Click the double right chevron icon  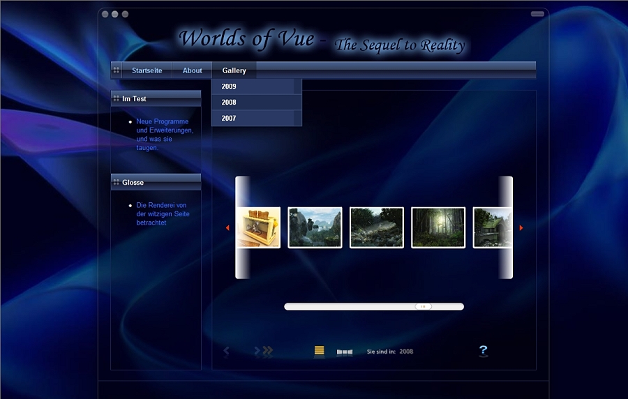coord(268,351)
